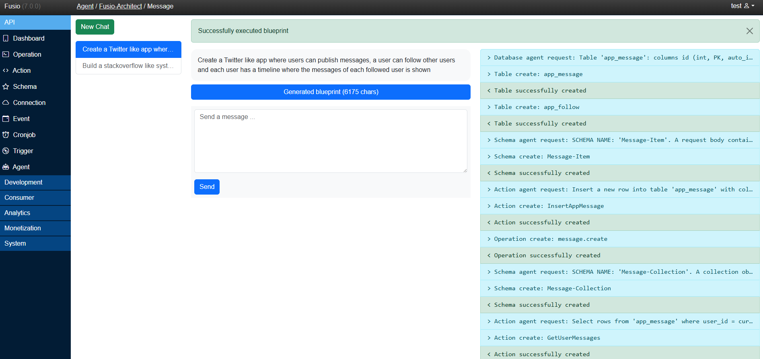Click the Cronjob alarm clock icon

point(6,135)
